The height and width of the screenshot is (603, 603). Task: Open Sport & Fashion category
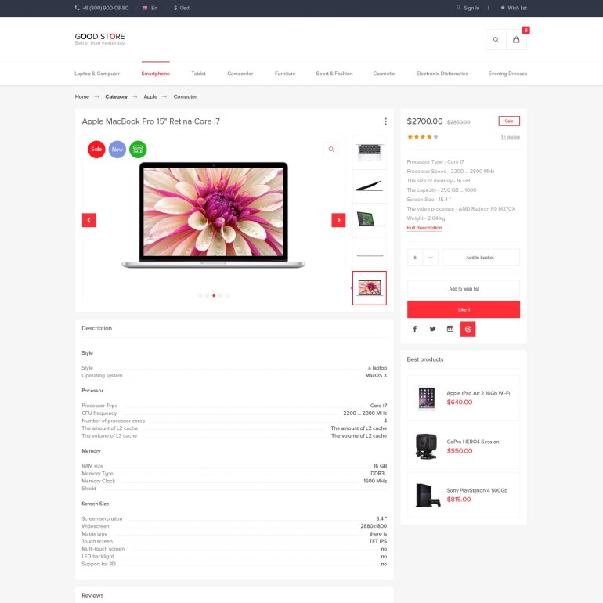(x=334, y=74)
